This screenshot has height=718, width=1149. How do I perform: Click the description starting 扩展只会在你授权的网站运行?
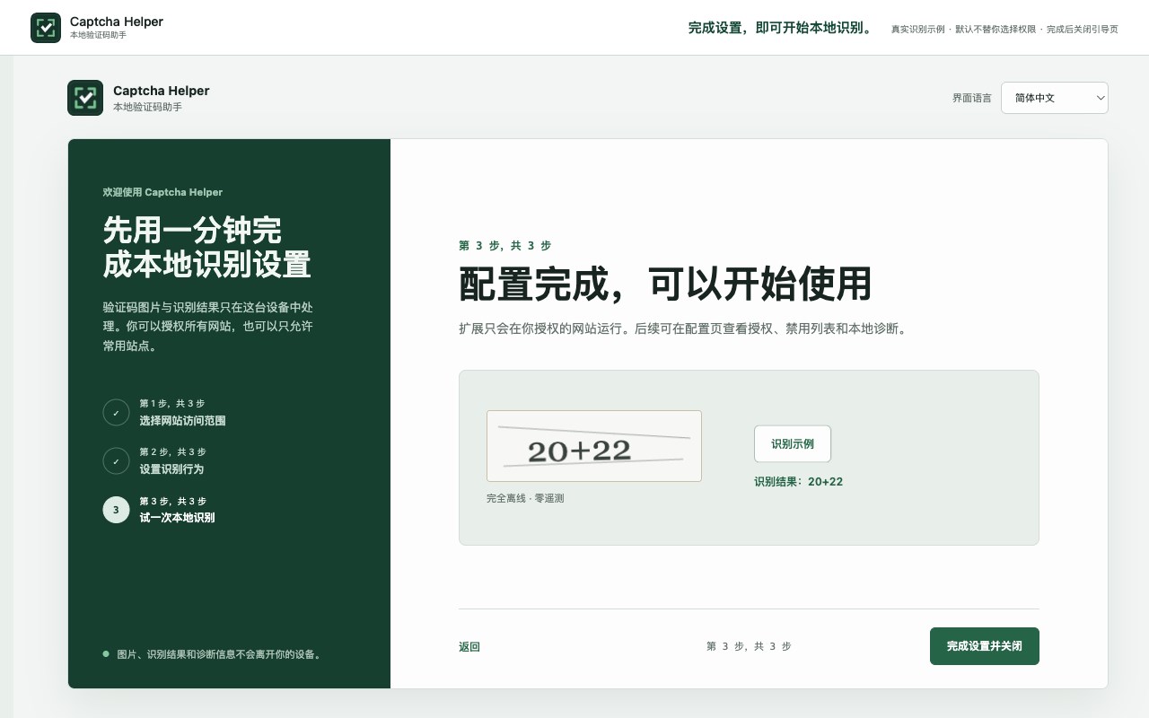pos(685,328)
